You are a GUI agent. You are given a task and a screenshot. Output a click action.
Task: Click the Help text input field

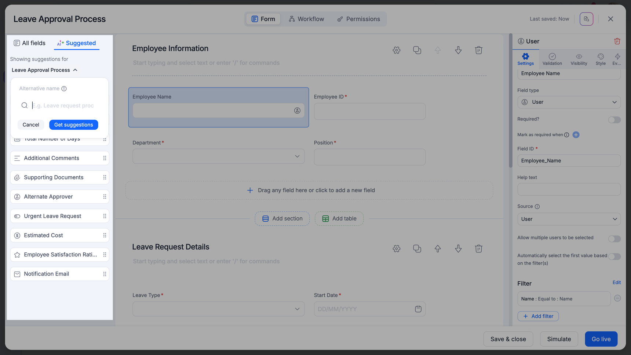569,189
